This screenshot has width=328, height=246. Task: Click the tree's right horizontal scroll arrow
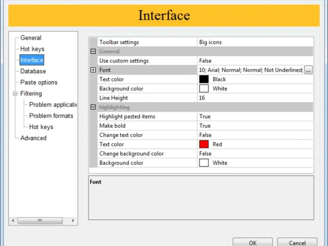pyautogui.click(x=73, y=221)
